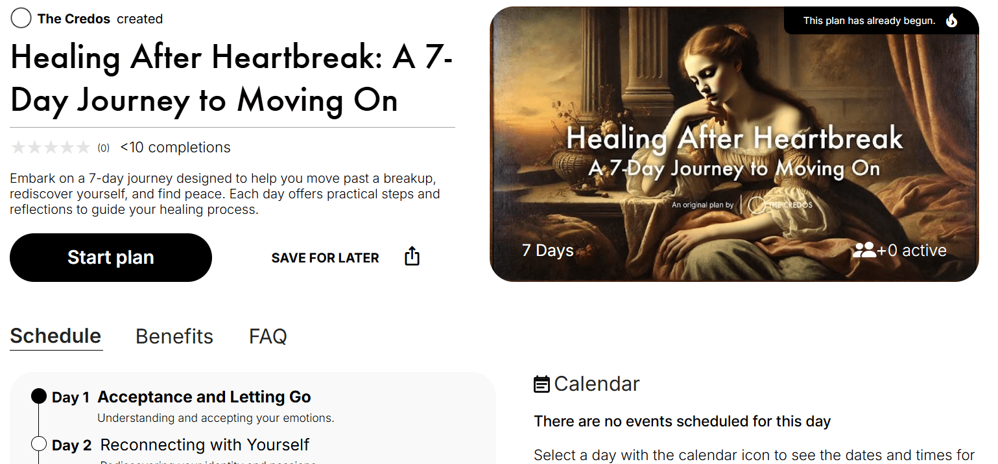
Task: Expand Day 1 Acceptance and Letting Go
Action: coord(204,397)
